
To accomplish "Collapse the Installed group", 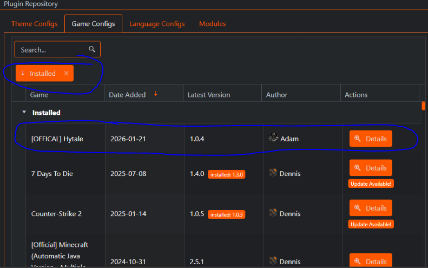I will click(24, 113).
